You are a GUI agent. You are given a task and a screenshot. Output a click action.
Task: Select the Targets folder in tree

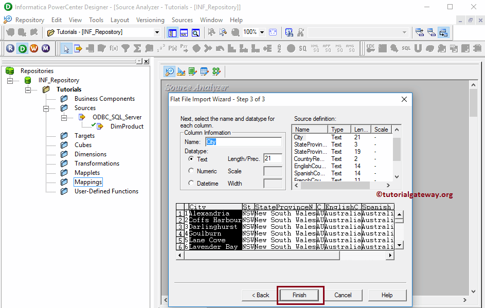click(84, 136)
